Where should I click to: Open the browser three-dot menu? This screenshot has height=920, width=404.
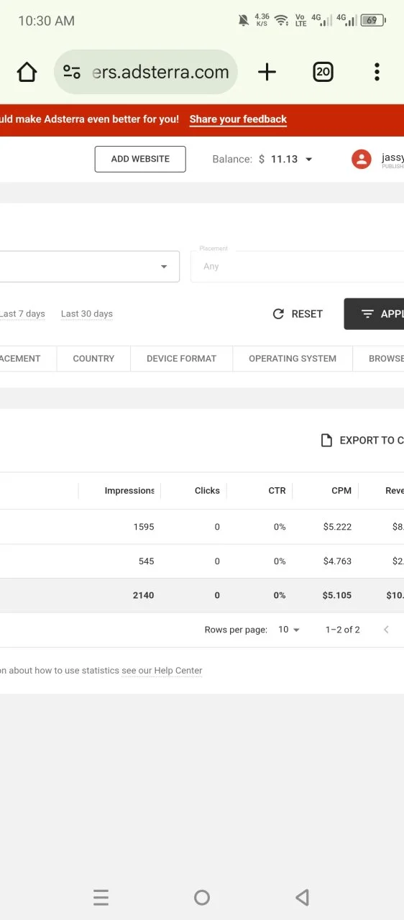(x=377, y=72)
